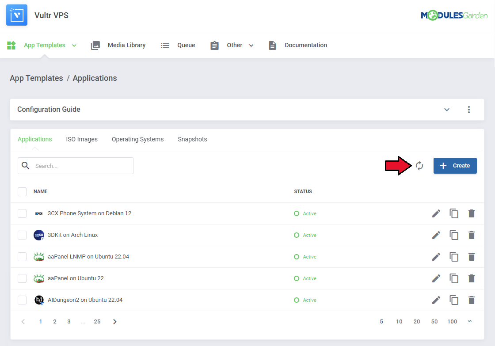Edit aaPanel on Ubuntu 22

pos(436,278)
